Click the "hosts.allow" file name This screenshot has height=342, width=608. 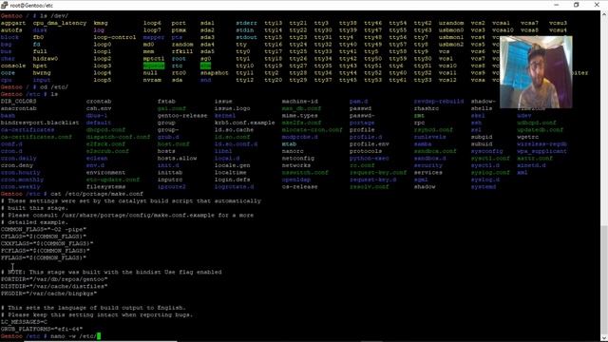tap(177, 159)
